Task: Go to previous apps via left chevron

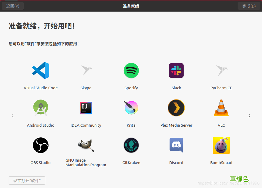Action: point(12,116)
